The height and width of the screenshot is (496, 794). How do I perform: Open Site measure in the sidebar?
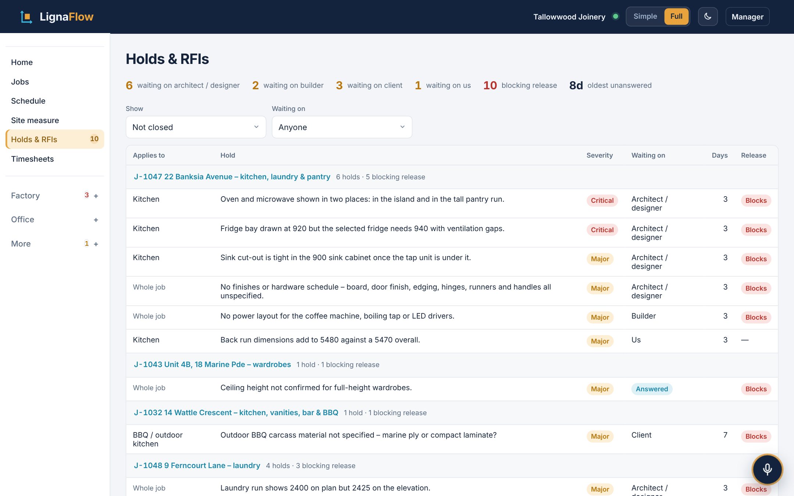coord(35,121)
